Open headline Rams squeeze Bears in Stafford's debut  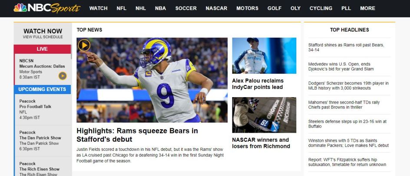137,135
